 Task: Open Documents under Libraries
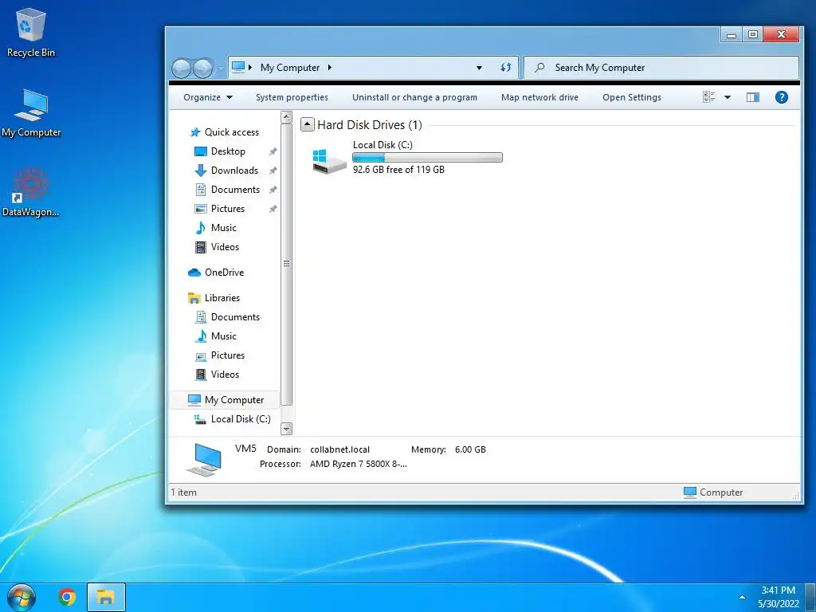tap(235, 317)
